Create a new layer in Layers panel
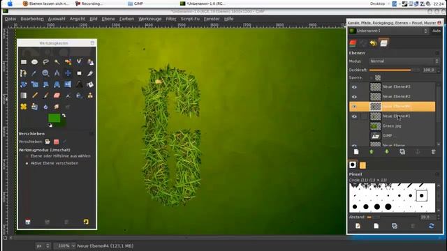 click(x=356, y=152)
